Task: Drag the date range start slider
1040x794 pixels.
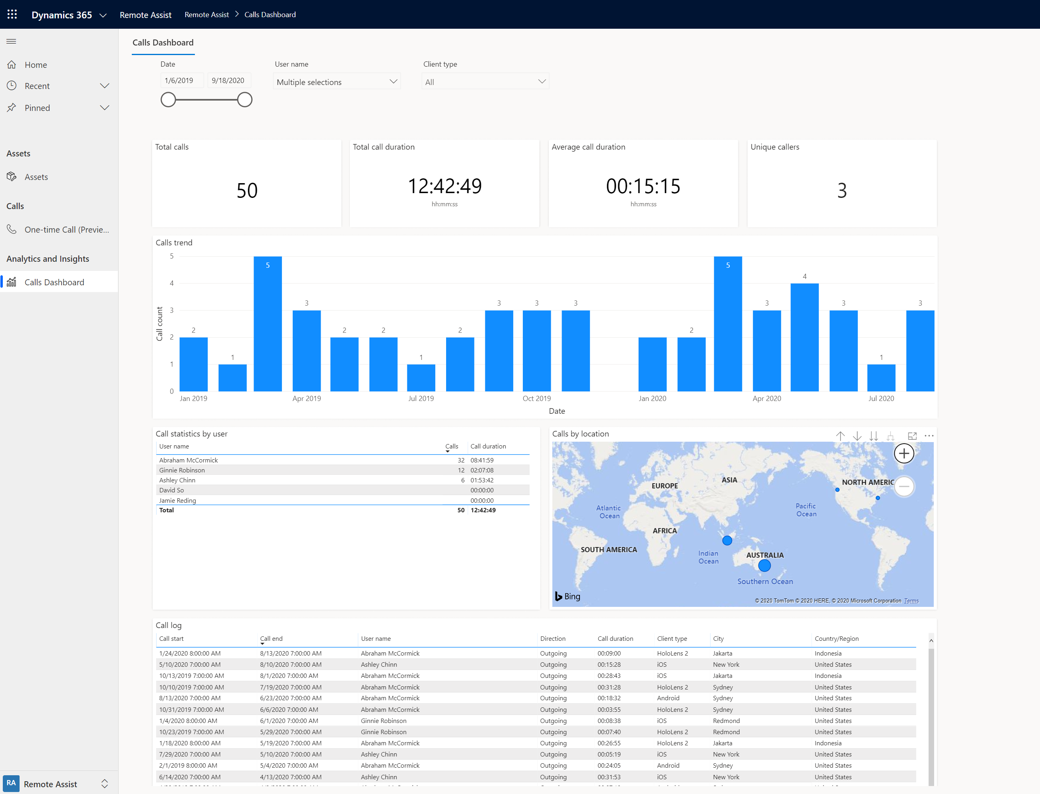Action: (x=167, y=99)
